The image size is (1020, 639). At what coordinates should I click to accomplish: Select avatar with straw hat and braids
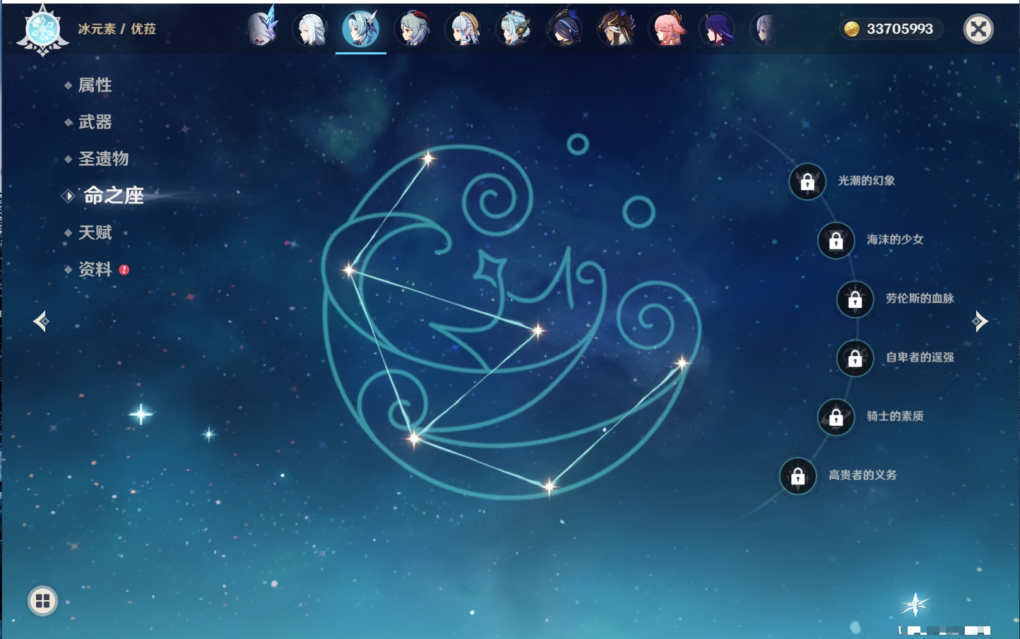(x=464, y=29)
